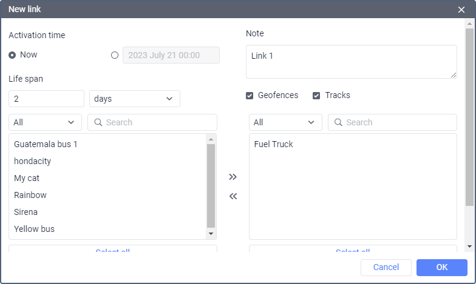The width and height of the screenshot is (476, 284).
Task: Click the right search magnifier icon
Action: click(x=338, y=122)
